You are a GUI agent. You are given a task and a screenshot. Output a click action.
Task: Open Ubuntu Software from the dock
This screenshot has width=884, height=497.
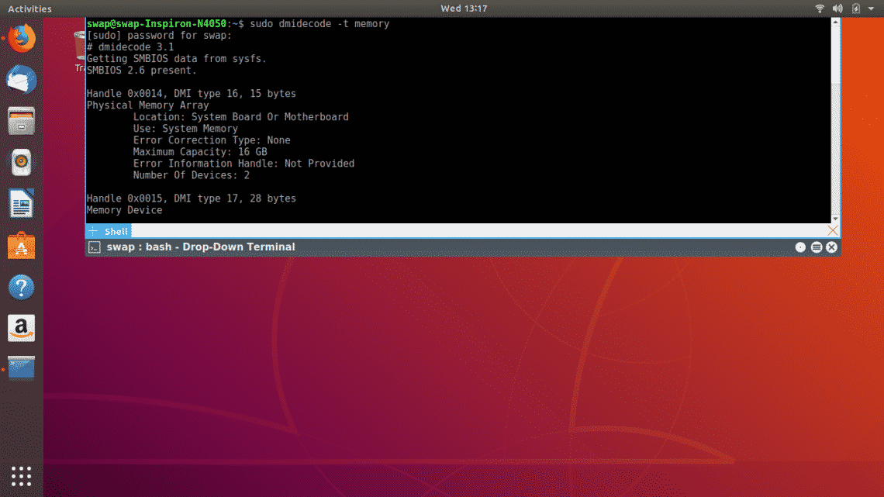tap(21, 245)
